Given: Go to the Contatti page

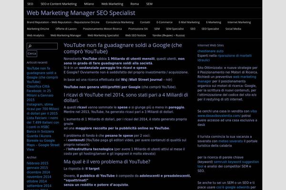Looking at the screenshot, I should (x=145, y=22).
